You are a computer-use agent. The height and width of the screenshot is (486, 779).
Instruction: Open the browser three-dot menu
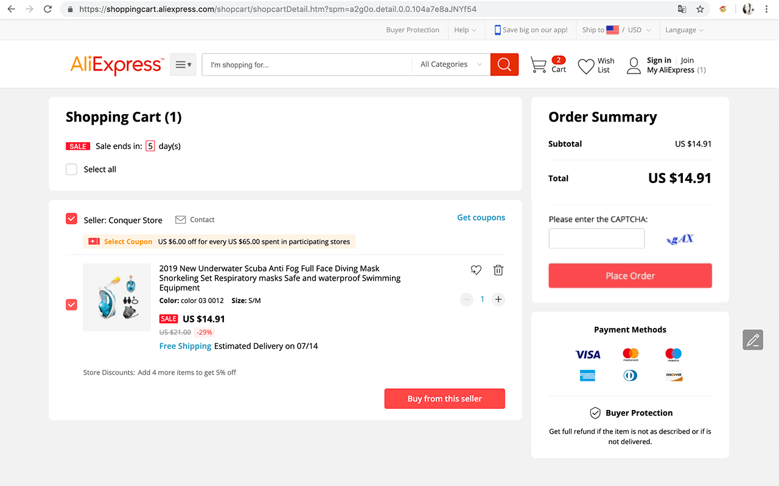767,9
